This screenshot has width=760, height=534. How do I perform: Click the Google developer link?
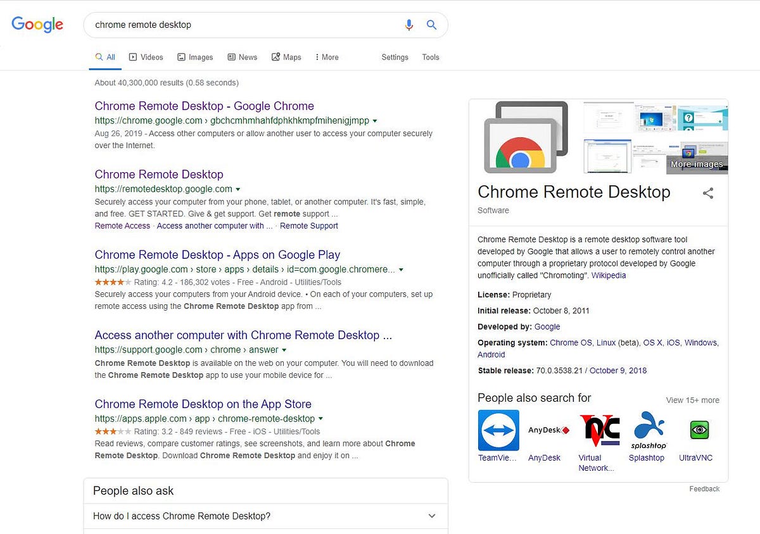tap(547, 326)
